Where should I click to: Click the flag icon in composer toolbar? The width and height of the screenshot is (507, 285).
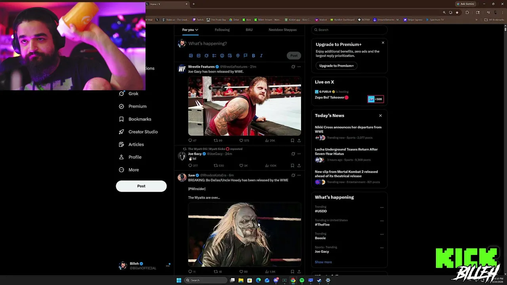[246, 56]
